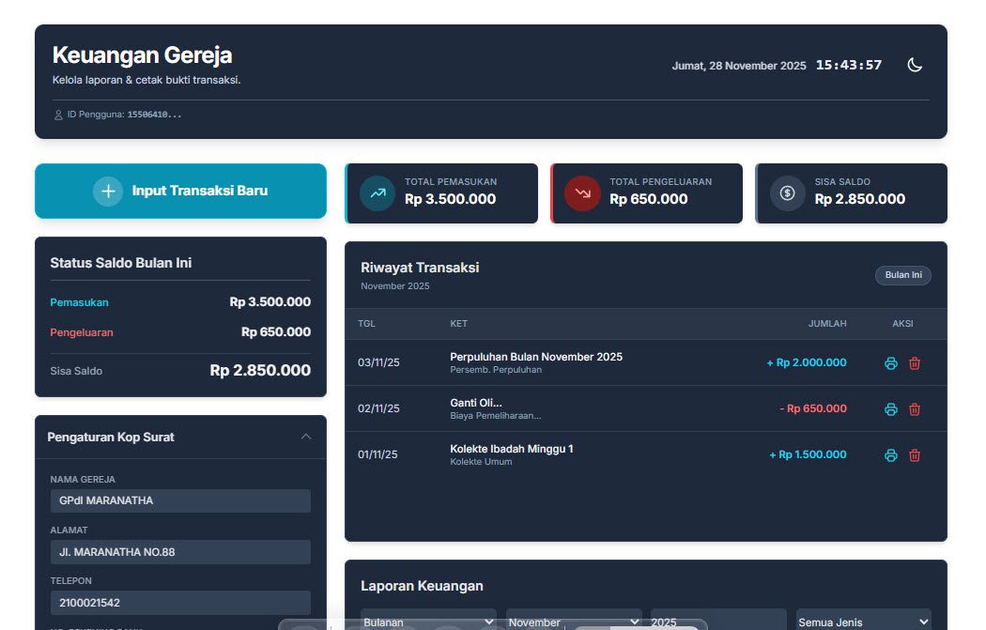
Task: Click the Pemasukan label in Status Saldo
Action: [x=79, y=302]
